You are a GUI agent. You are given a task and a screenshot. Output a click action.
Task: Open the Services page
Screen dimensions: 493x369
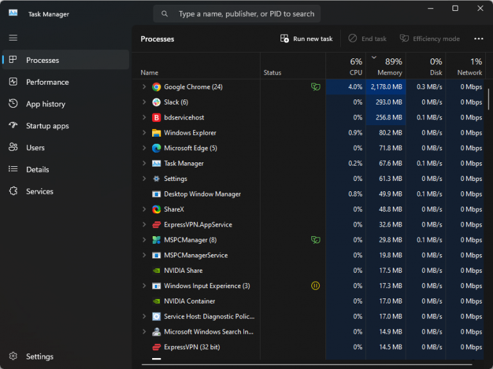pyautogui.click(x=65, y=191)
